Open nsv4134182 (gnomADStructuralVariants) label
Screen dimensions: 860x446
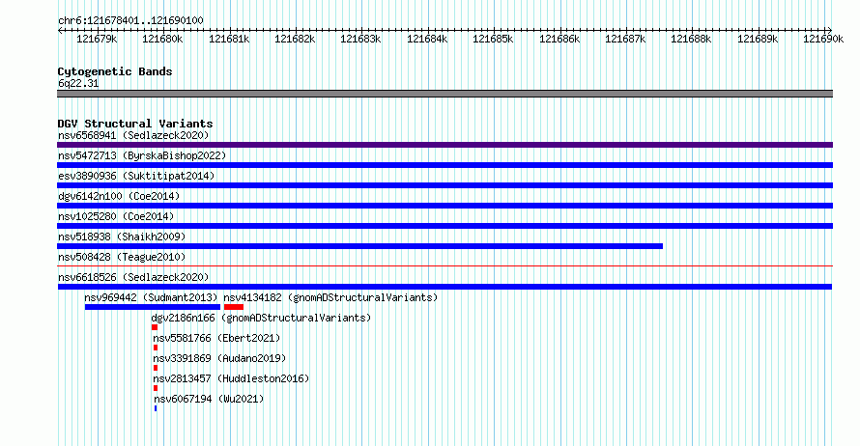pos(330,297)
